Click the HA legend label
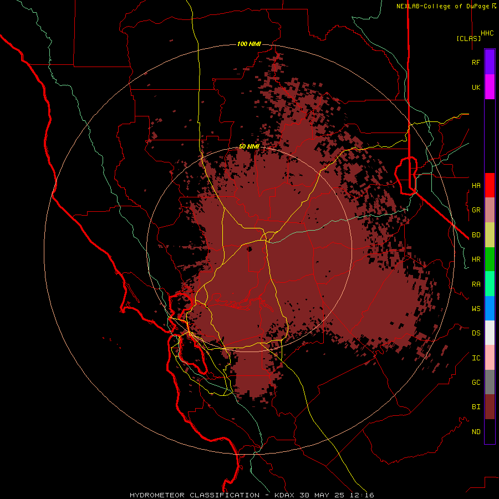The image size is (499, 499). pos(476,185)
